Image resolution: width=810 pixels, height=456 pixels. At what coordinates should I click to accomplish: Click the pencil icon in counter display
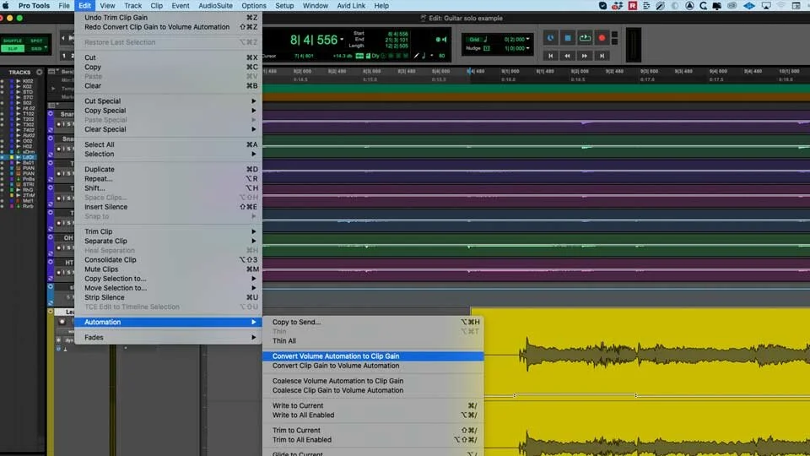(x=416, y=56)
